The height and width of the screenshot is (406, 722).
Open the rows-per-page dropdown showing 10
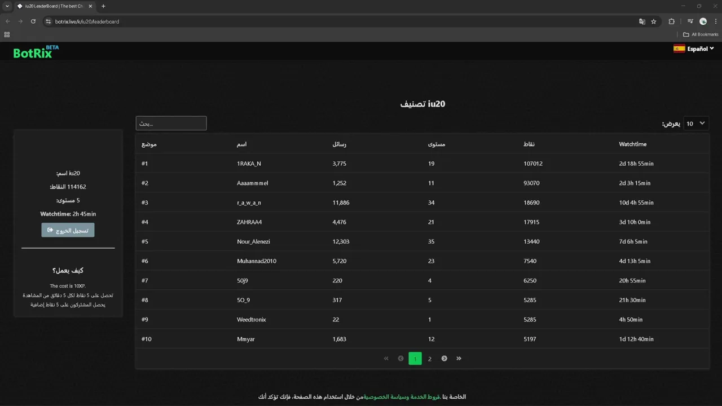point(696,123)
